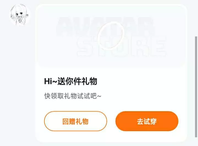Click the orange 去试穿 button

(147, 121)
